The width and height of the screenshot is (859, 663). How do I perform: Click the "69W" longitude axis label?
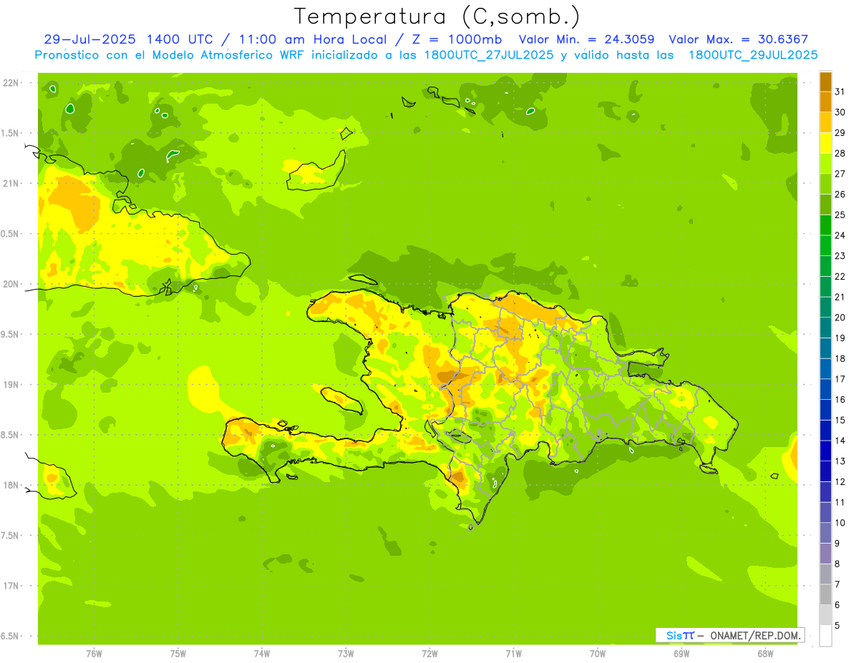(681, 654)
